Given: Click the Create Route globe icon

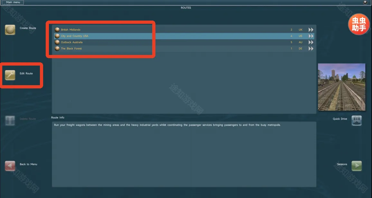Looking at the screenshot, I should coord(10,30).
